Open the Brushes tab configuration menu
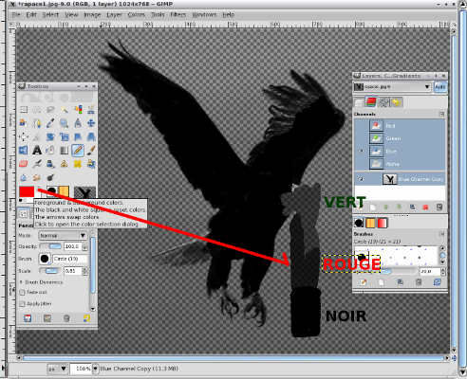This screenshot has height=379, width=467. pos(442,234)
